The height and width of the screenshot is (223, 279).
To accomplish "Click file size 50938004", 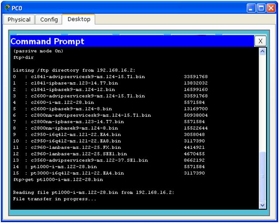I will pos(196,115).
